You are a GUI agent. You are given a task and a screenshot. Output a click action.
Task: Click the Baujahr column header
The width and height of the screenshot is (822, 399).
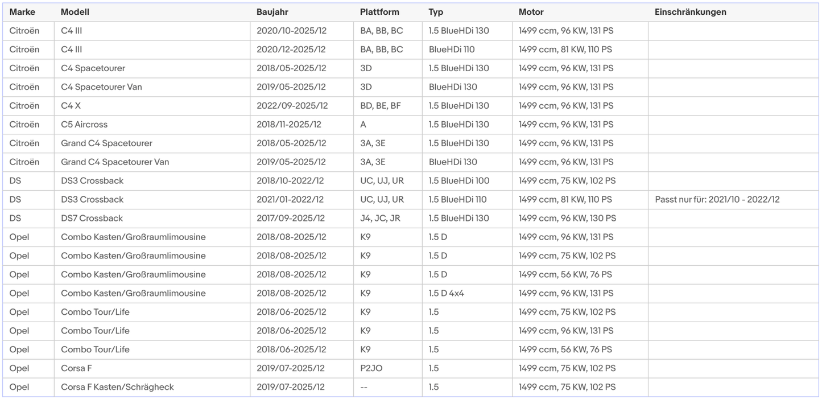point(272,12)
